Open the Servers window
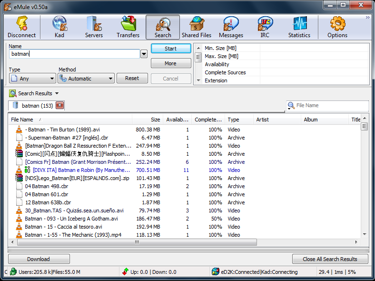Viewport: 375px width, 281px height. [x=94, y=27]
